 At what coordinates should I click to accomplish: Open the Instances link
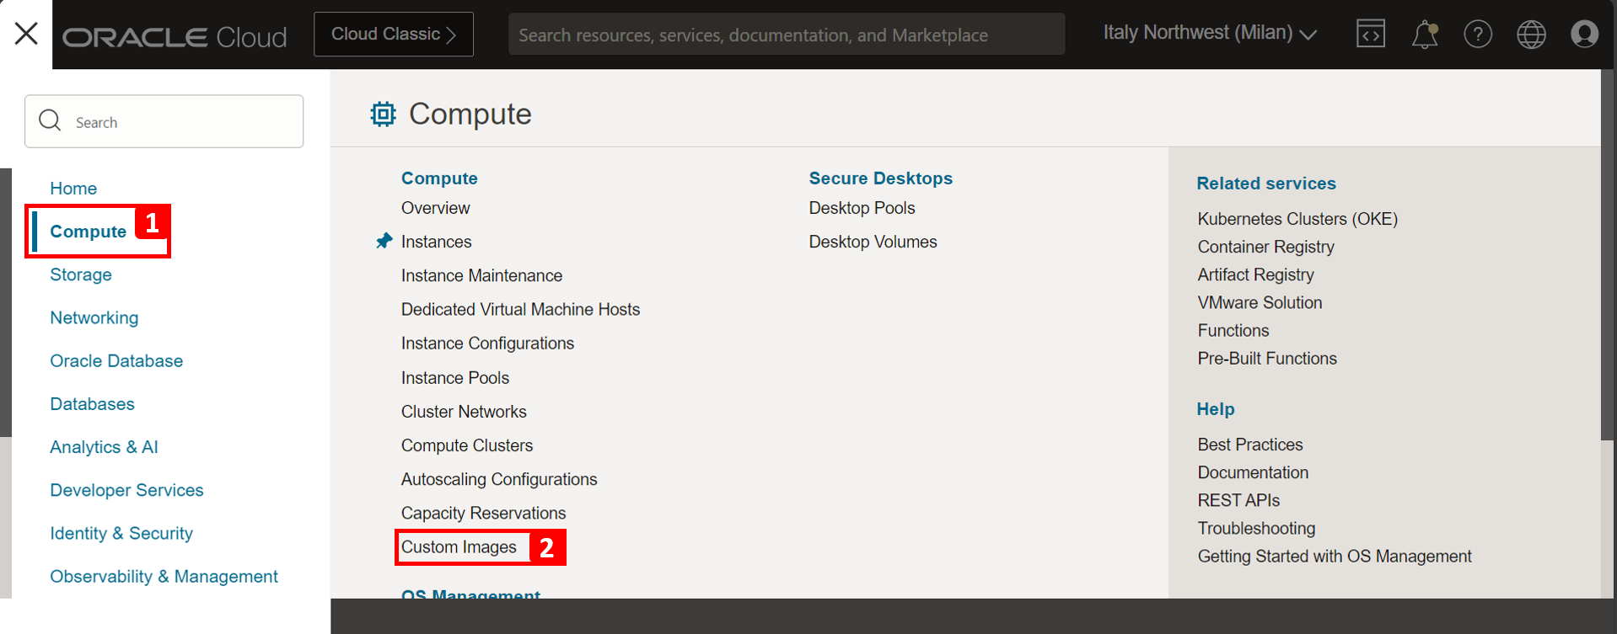[436, 242]
